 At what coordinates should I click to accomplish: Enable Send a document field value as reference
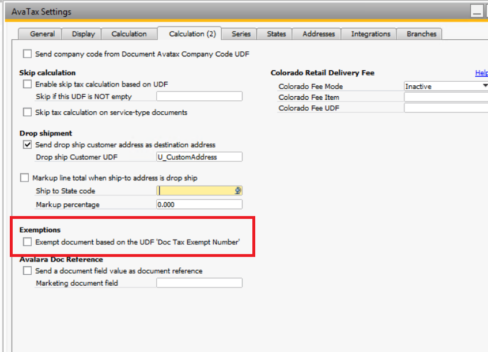point(28,271)
